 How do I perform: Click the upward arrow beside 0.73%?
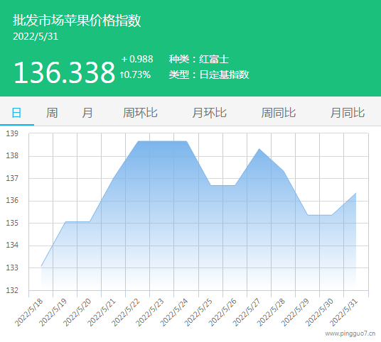[122, 75]
